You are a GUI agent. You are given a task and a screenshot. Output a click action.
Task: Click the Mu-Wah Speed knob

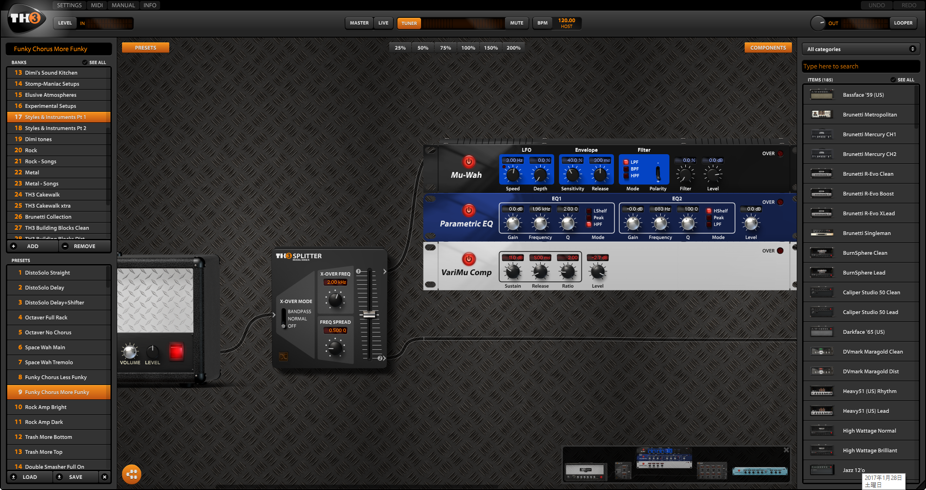(513, 174)
